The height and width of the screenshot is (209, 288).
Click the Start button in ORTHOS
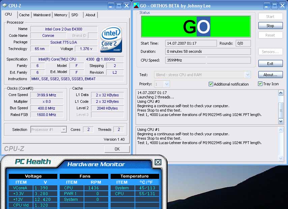[x=270, y=17]
